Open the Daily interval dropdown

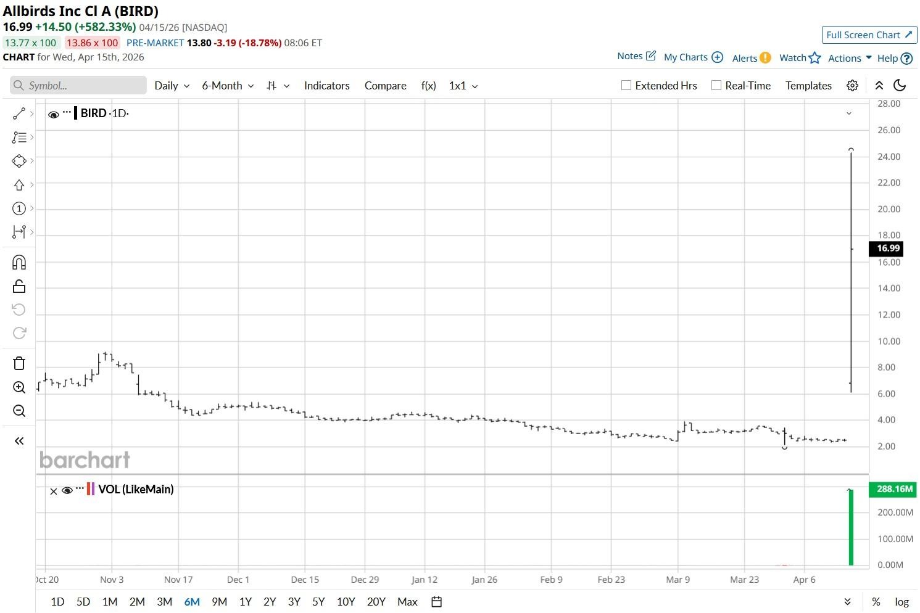[172, 86]
